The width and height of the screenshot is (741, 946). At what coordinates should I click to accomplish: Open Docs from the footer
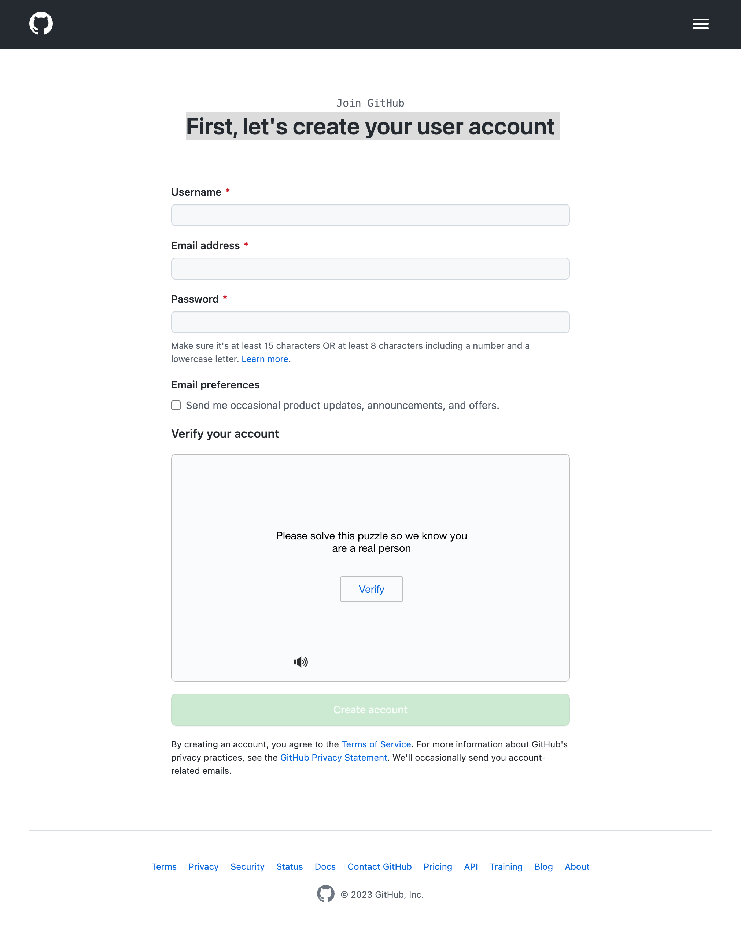325,866
